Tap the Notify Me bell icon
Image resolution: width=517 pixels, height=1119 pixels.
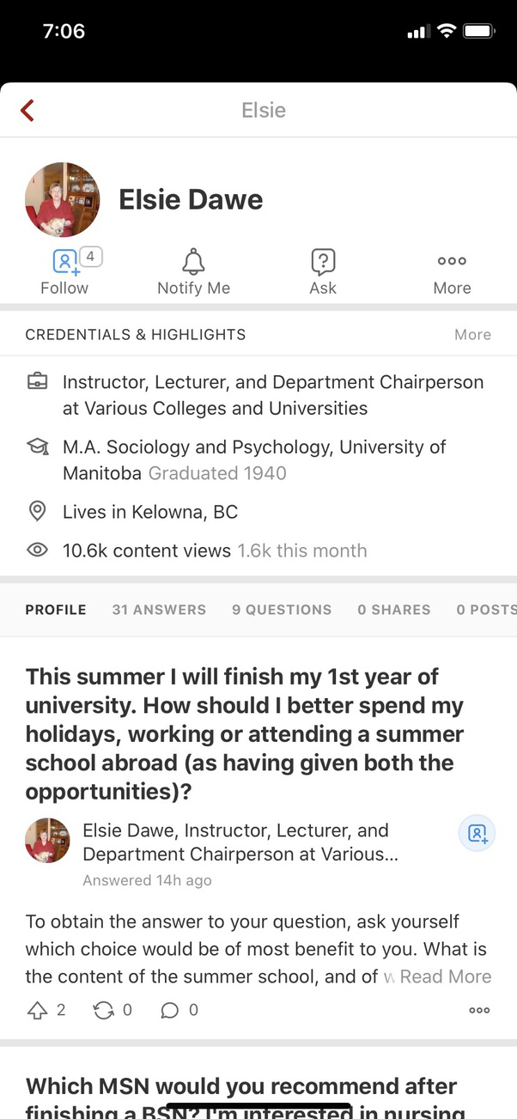(193, 260)
